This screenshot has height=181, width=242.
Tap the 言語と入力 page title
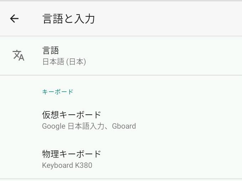69,19
